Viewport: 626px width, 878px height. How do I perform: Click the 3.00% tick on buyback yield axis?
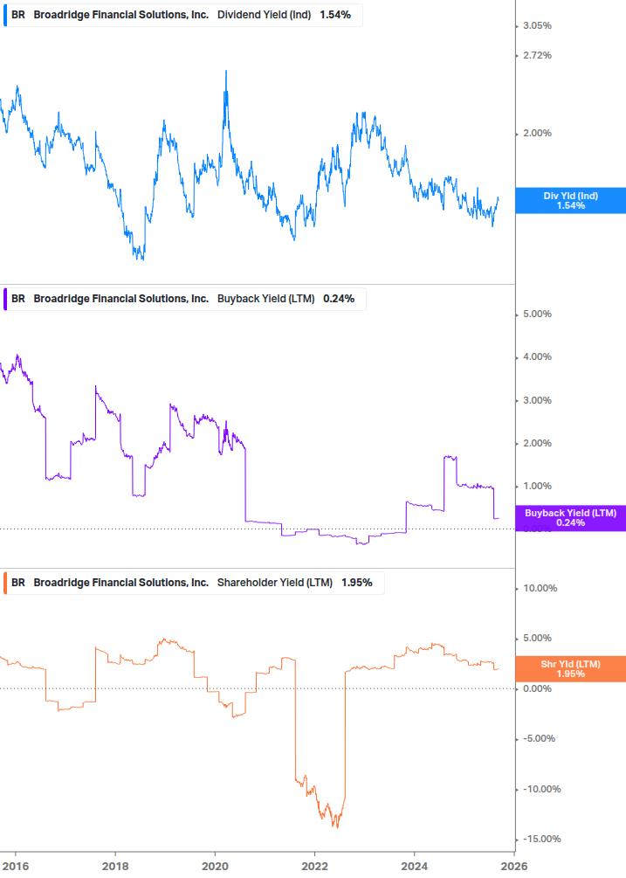pos(537,400)
